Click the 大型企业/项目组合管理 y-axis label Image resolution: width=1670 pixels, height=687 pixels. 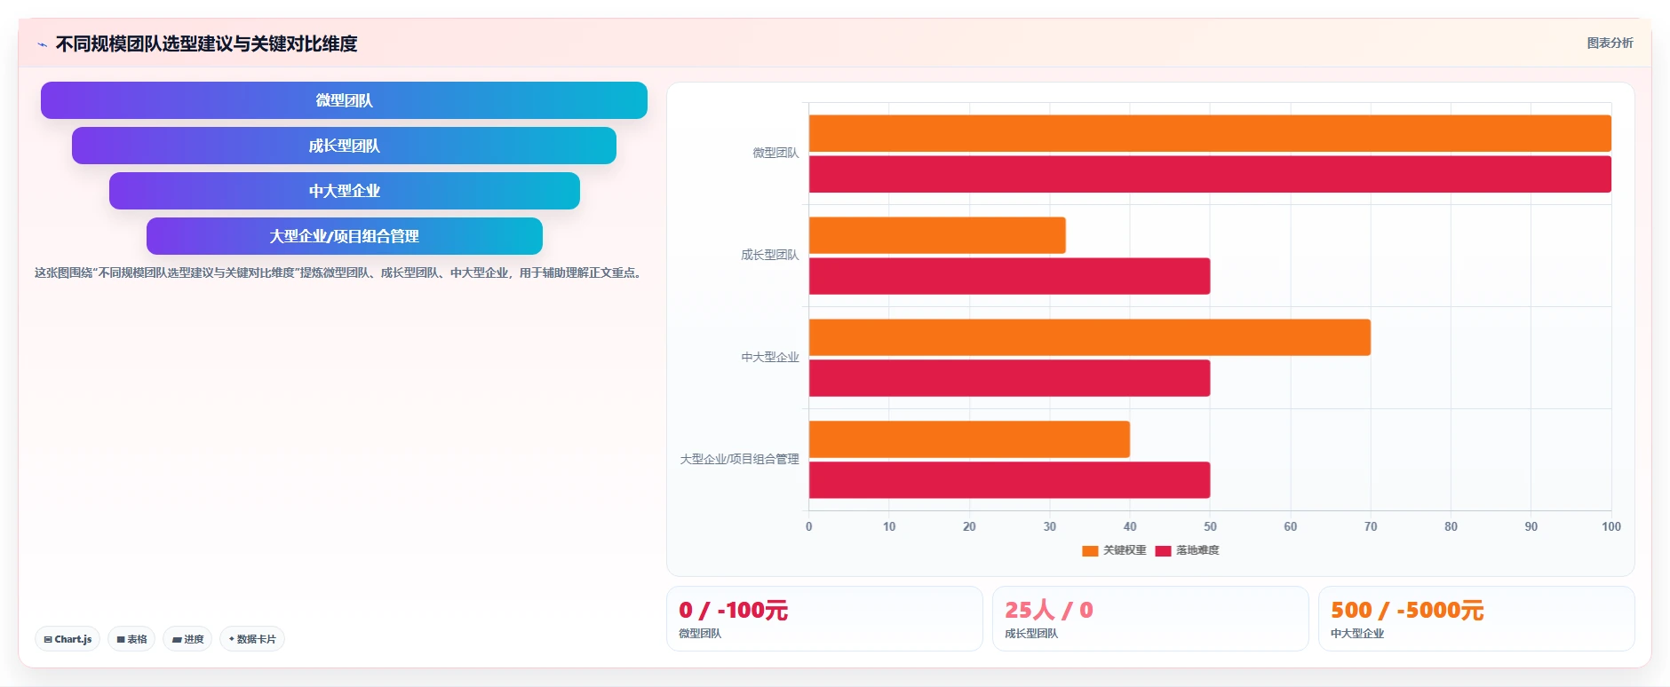(739, 459)
